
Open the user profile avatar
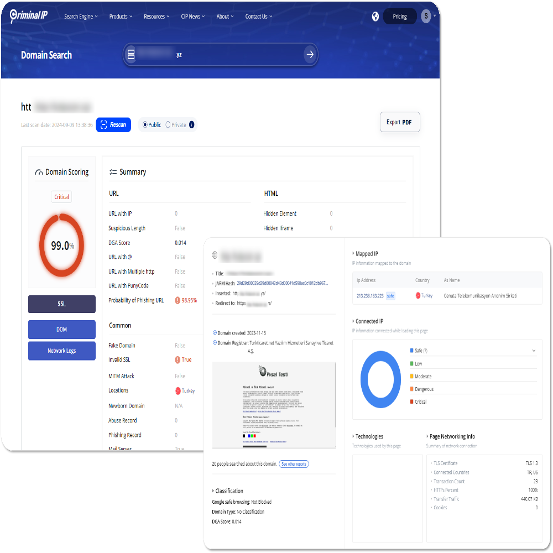[x=425, y=17]
